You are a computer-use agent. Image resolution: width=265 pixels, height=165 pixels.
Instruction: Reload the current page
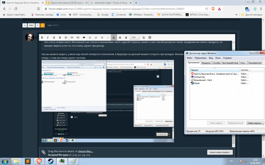click(x=16, y=9)
